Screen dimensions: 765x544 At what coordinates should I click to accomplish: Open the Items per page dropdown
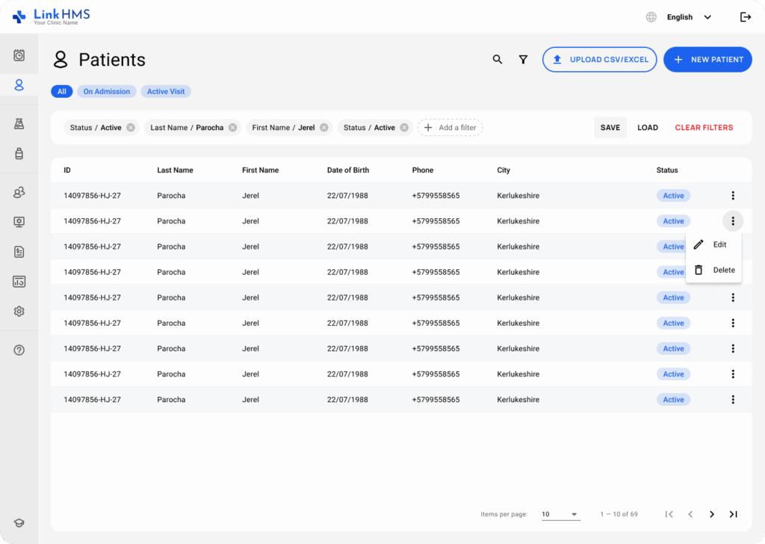coord(560,514)
